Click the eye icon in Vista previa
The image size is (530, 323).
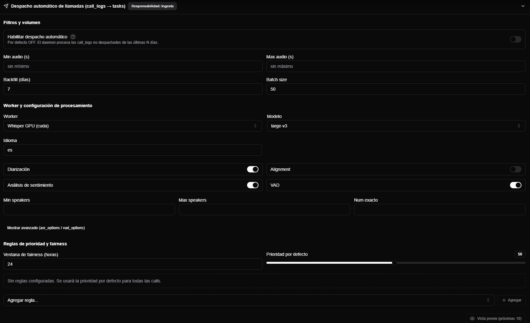472,319
